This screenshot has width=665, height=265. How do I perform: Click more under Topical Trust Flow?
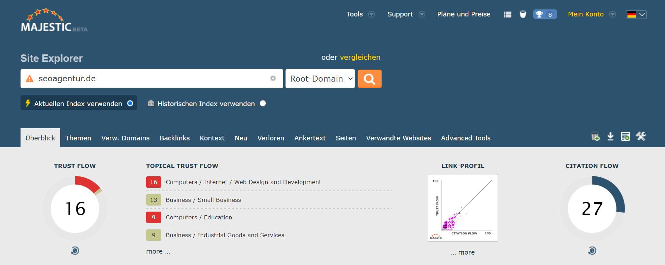click(x=158, y=251)
